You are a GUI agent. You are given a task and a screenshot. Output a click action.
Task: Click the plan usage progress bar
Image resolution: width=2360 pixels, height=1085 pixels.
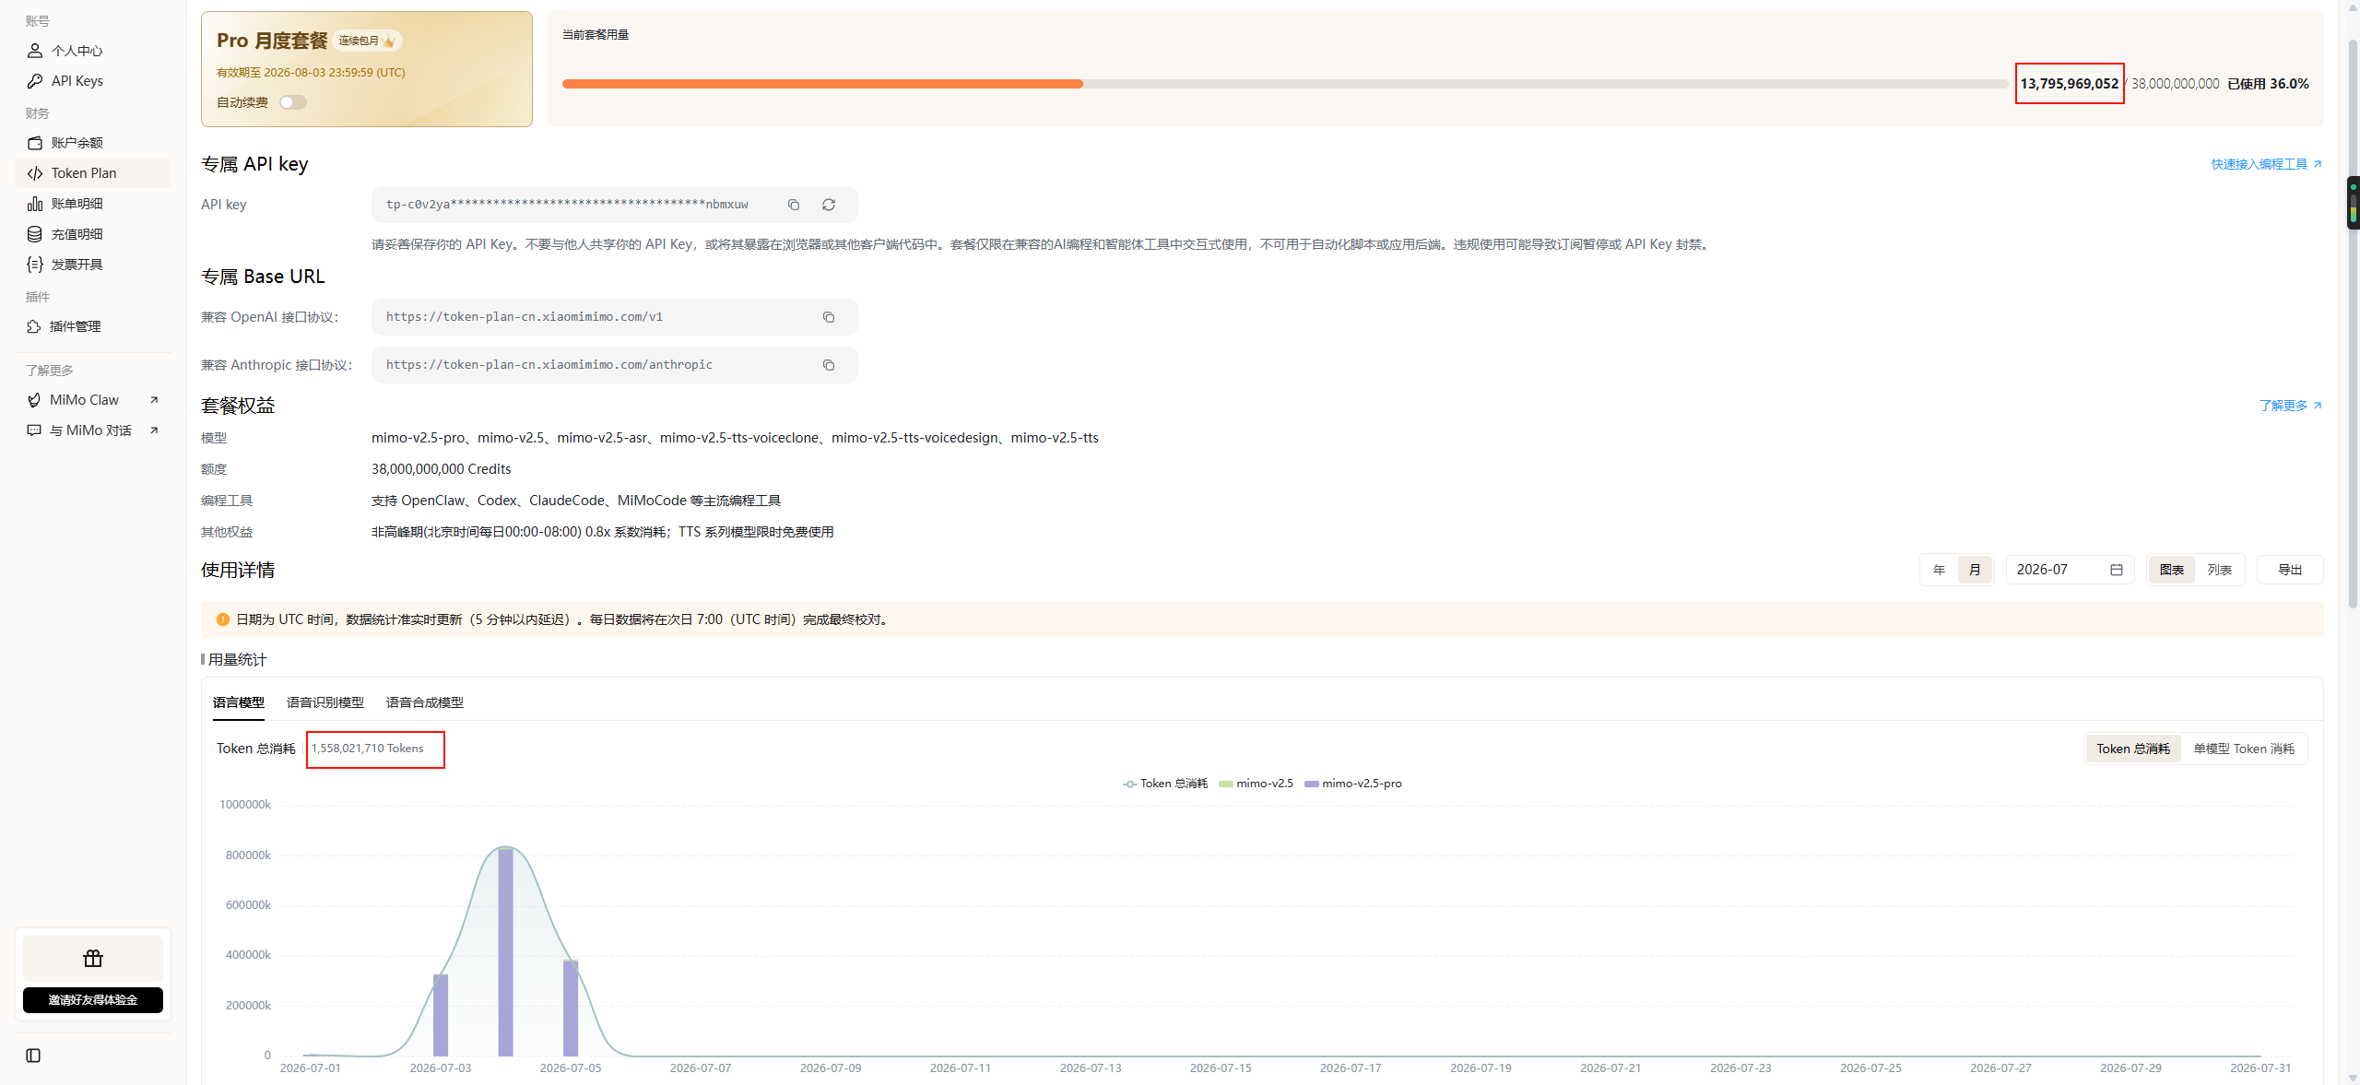pyautogui.click(x=1284, y=84)
